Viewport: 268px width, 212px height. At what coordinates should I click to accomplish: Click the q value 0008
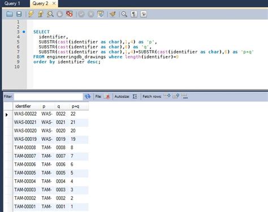coord(60,148)
